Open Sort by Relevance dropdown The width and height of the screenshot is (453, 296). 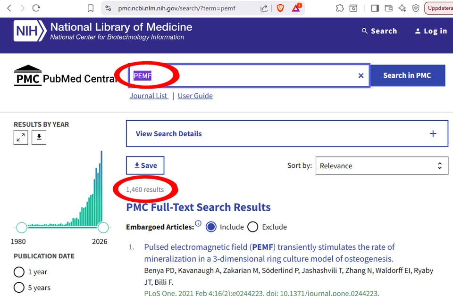pos(382,166)
